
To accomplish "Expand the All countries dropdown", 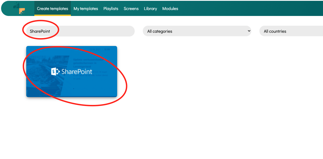I will pos(291,31).
